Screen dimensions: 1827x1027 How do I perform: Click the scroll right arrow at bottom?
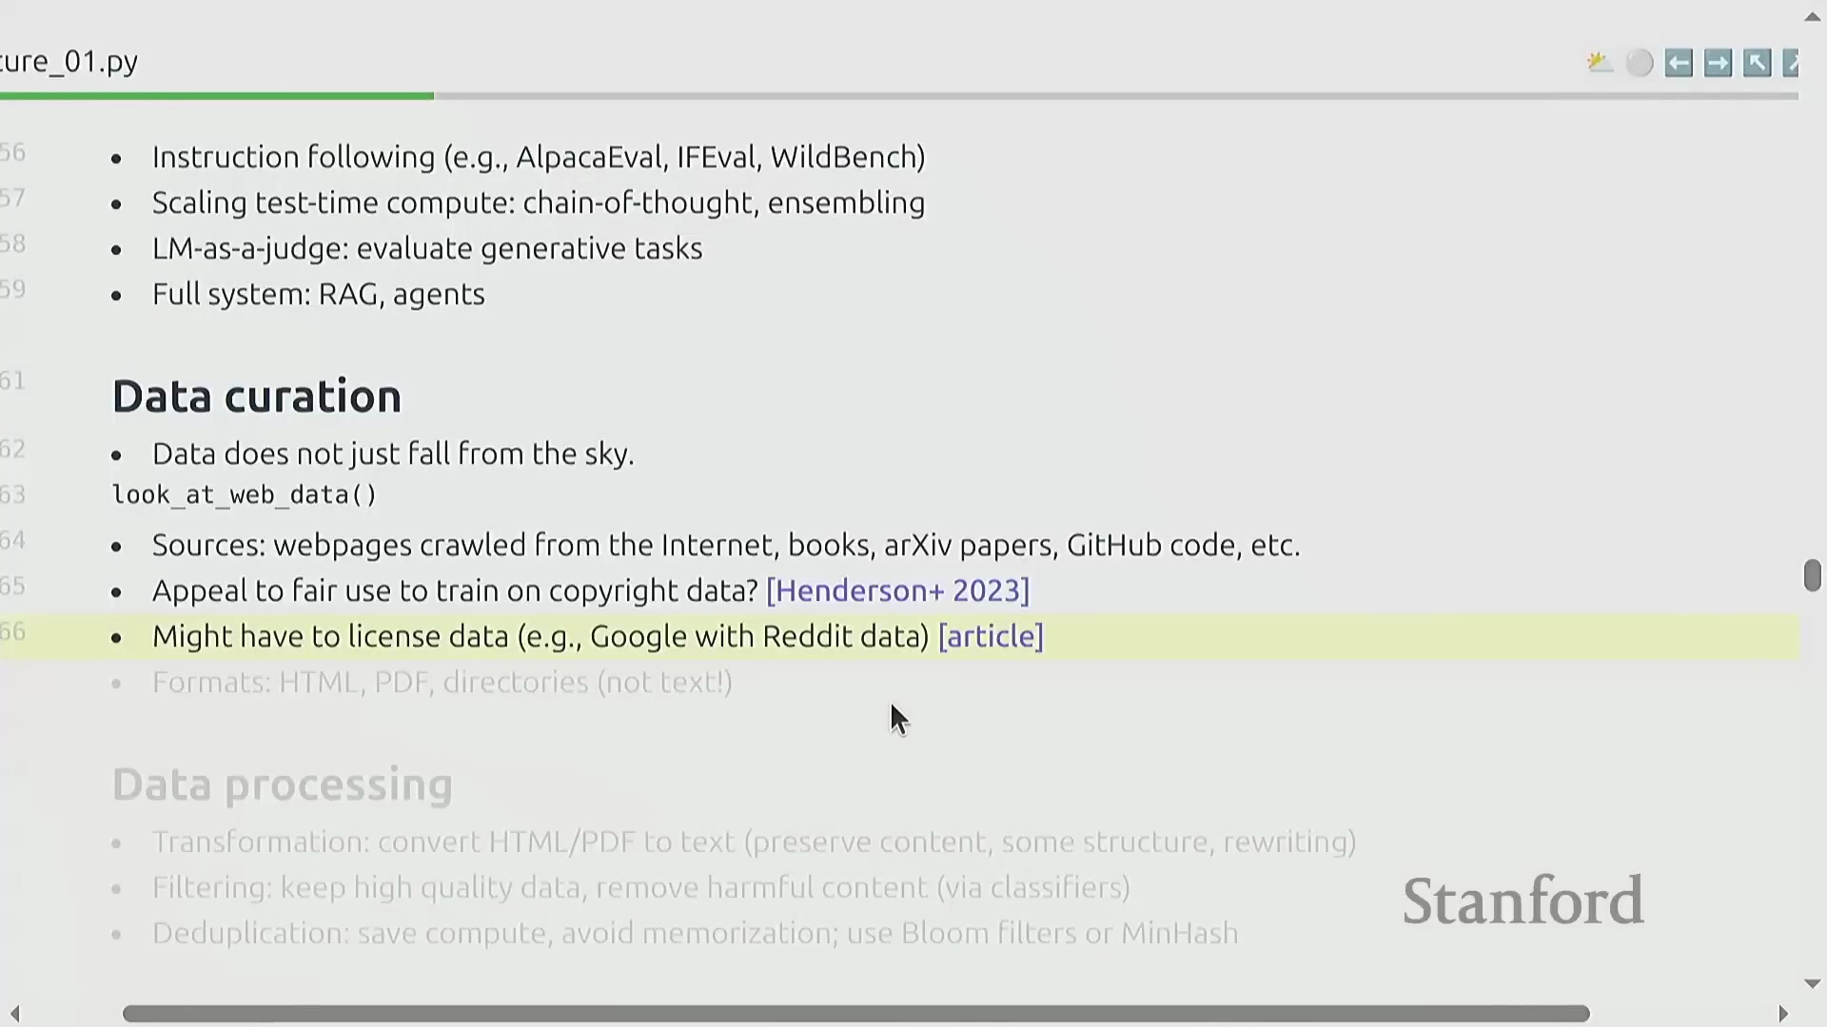(x=1782, y=1014)
